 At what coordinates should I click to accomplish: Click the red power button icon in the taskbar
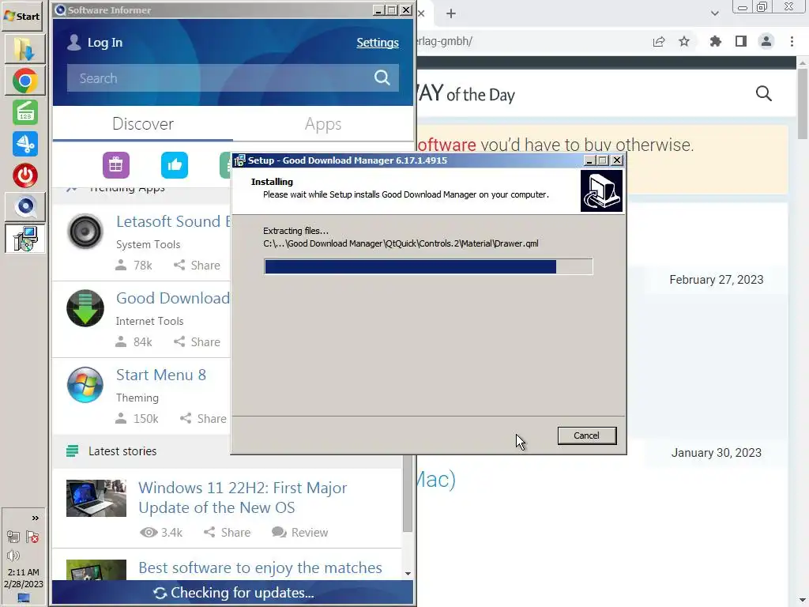click(x=24, y=175)
